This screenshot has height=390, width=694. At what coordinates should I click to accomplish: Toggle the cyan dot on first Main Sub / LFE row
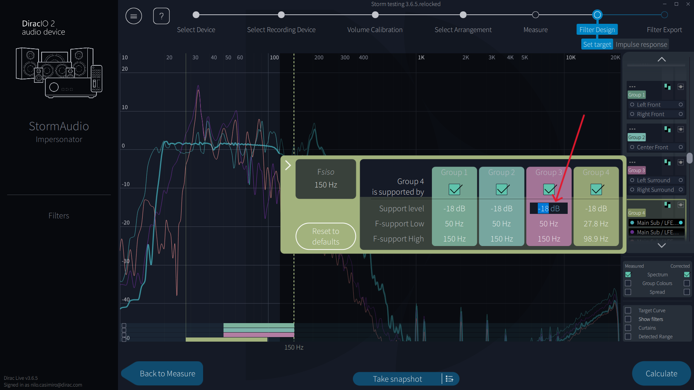tap(632, 223)
